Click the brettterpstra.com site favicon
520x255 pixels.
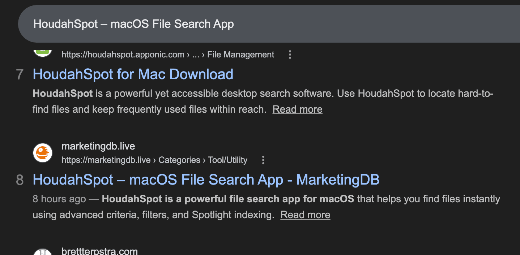(x=43, y=252)
